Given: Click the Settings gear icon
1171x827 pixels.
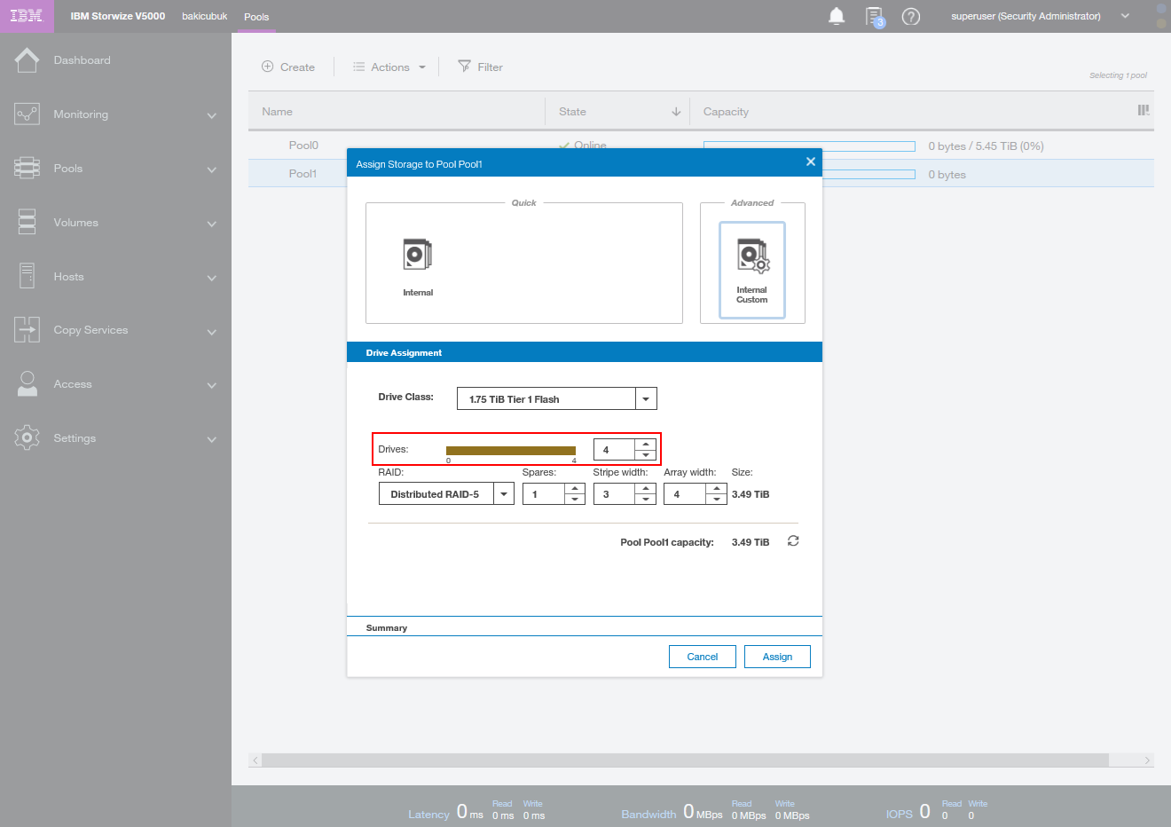Looking at the screenshot, I should pyautogui.click(x=27, y=437).
